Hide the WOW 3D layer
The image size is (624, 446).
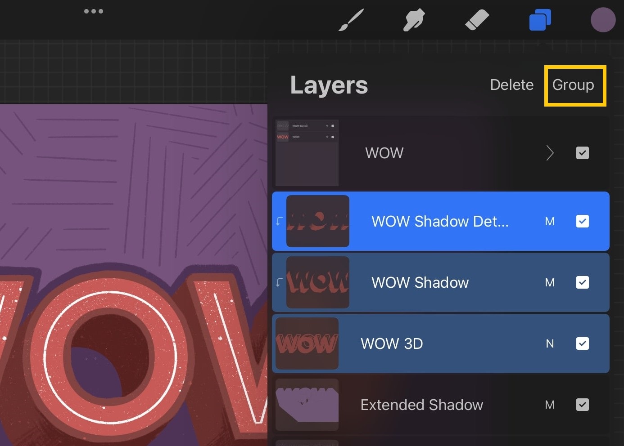[582, 343]
